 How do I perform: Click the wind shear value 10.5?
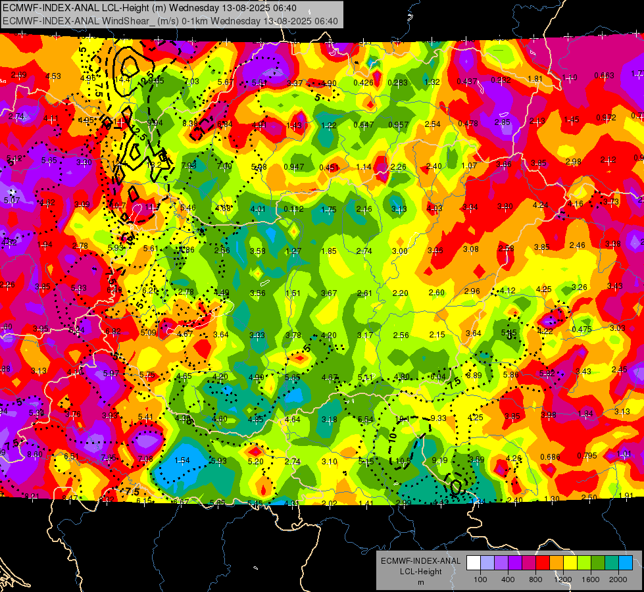point(403,461)
